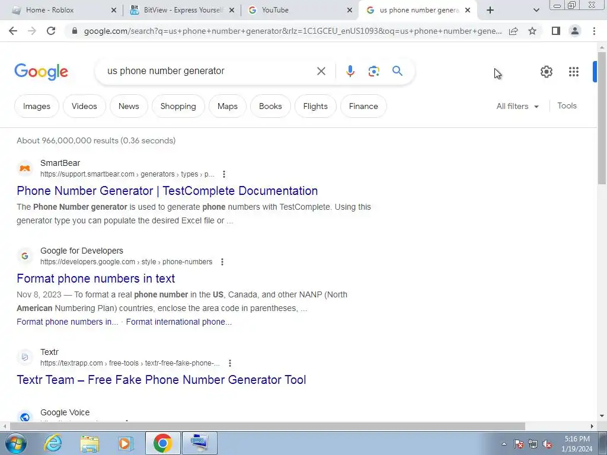Screen dimensions: 607x455
Task: Click the horizontal scrollbar thumb
Action: tap(267, 426)
